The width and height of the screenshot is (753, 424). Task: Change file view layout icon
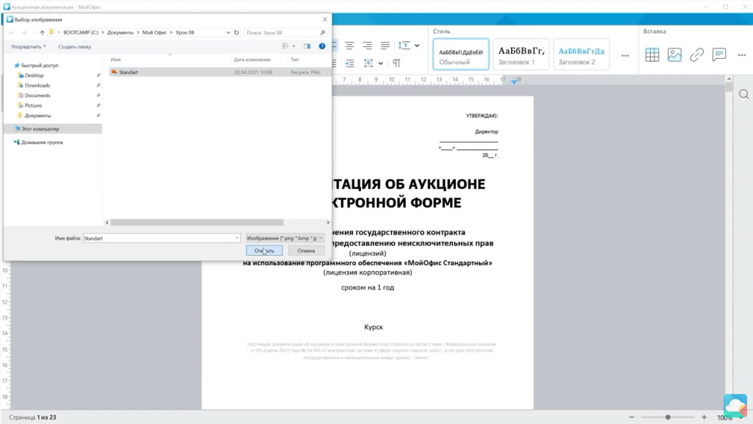tap(285, 46)
